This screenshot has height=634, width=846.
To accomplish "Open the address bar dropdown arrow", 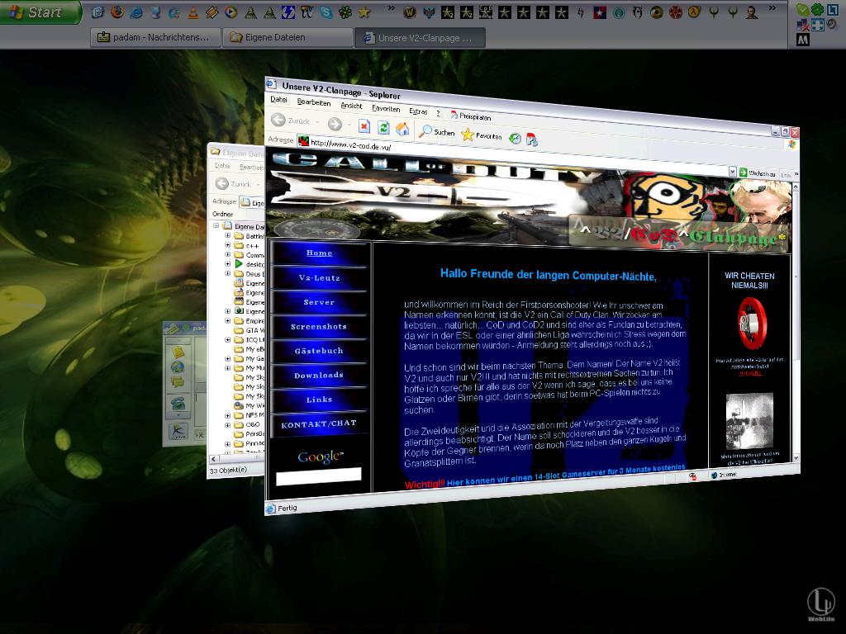I will [x=732, y=172].
